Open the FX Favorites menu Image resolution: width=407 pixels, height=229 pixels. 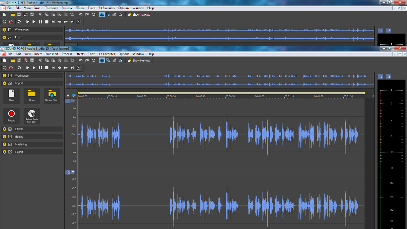coord(107,54)
